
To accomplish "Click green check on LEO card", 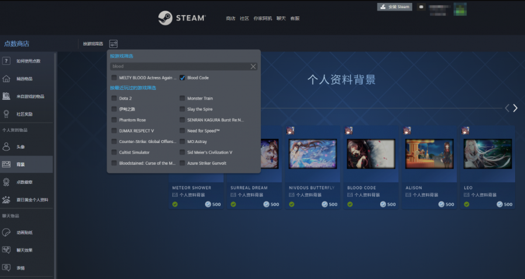I will point(467,204).
